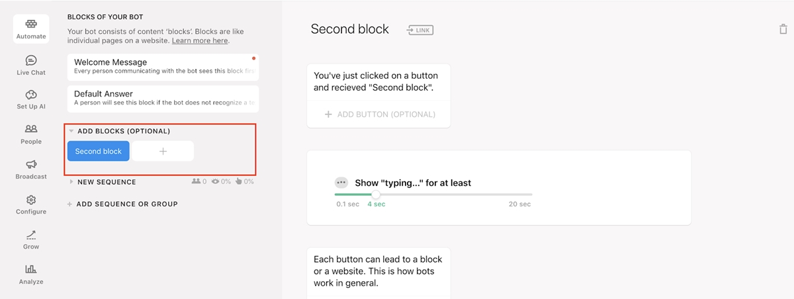Viewport: 794px width, 299px height.
Task: Select the Default Answer block
Action: (x=163, y=98)
